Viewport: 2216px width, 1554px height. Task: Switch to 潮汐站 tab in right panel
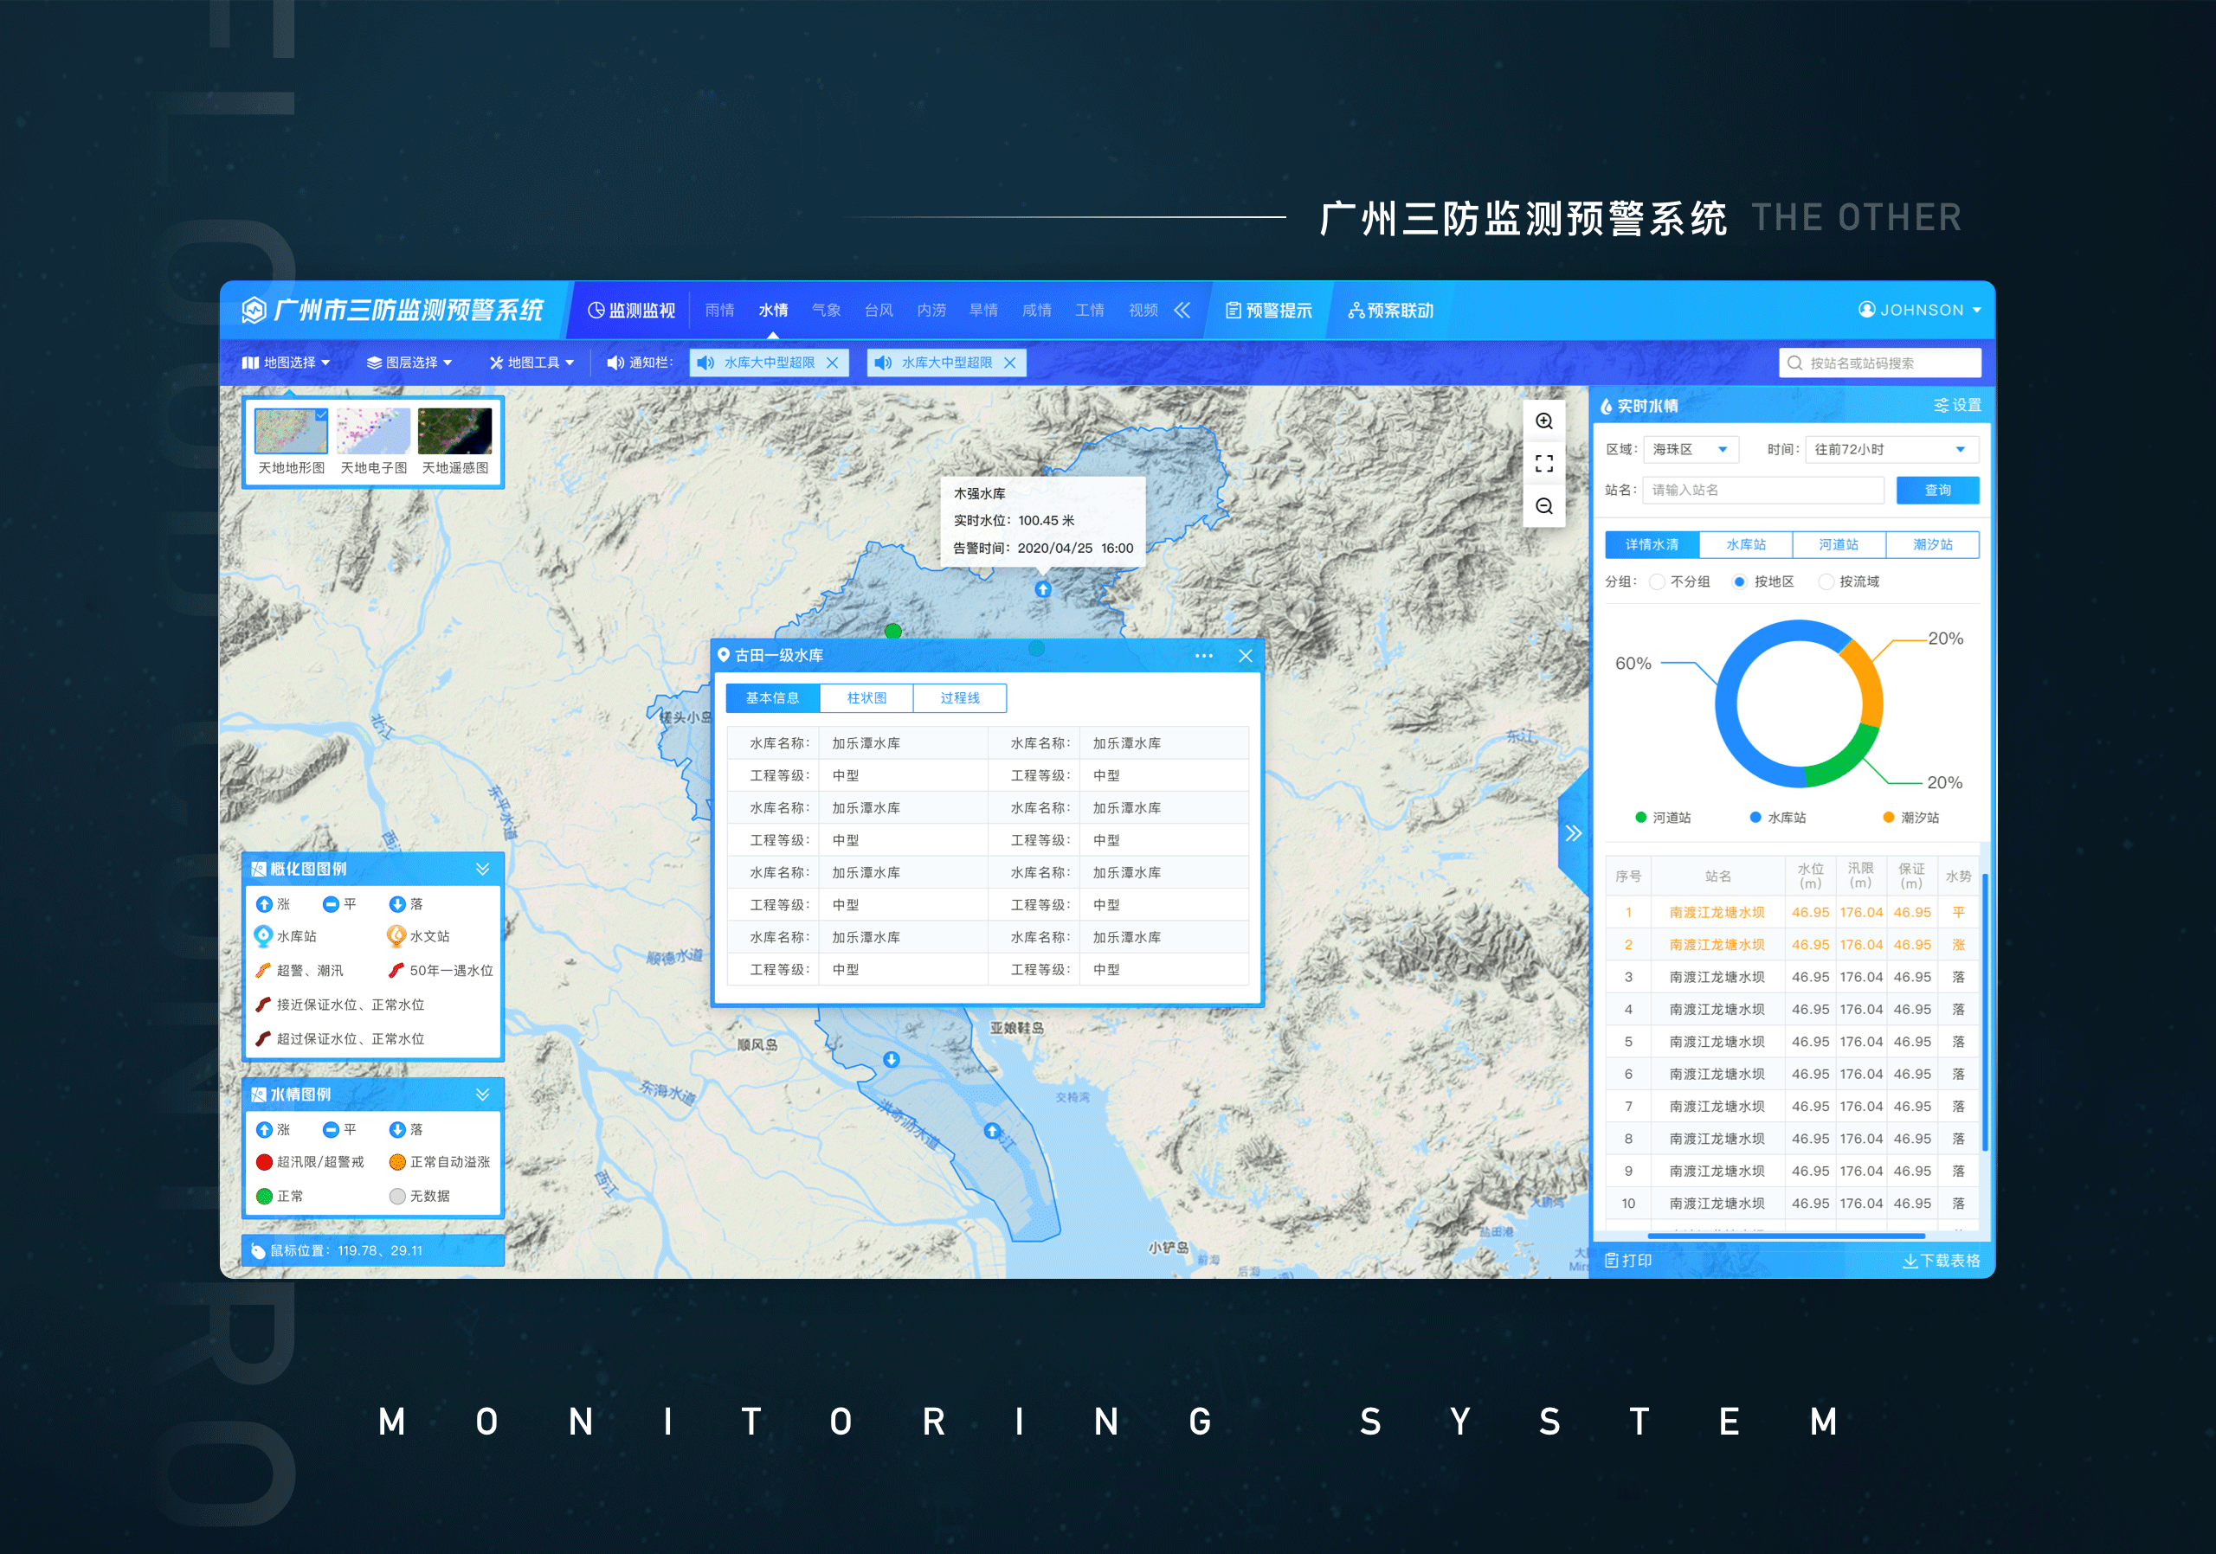click(x=1932, y=545)
